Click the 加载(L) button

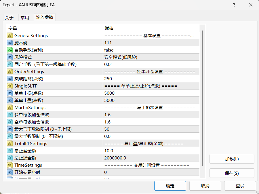coord(232,159)
